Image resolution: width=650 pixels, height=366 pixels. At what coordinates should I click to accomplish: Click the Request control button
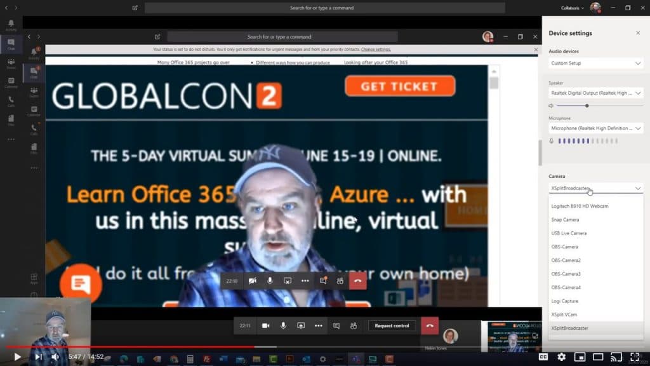pos(392,326)
